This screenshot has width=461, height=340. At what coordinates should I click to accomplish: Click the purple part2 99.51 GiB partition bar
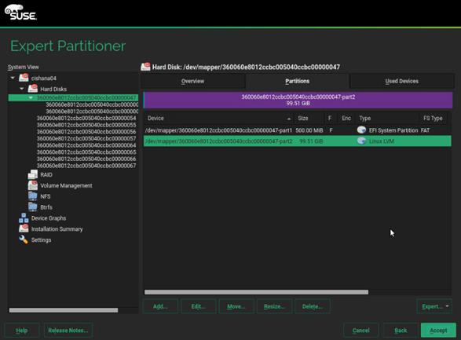[x=298, y=100]
